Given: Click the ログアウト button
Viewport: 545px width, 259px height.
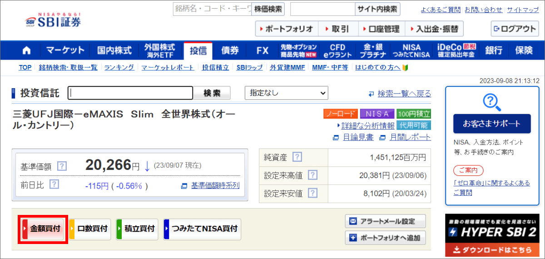Looking at the screenshot, I should (515, 29).
